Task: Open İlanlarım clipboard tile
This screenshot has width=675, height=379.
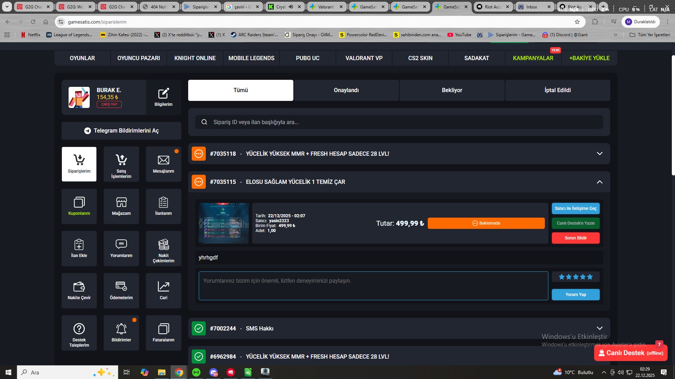Action: 164,206
